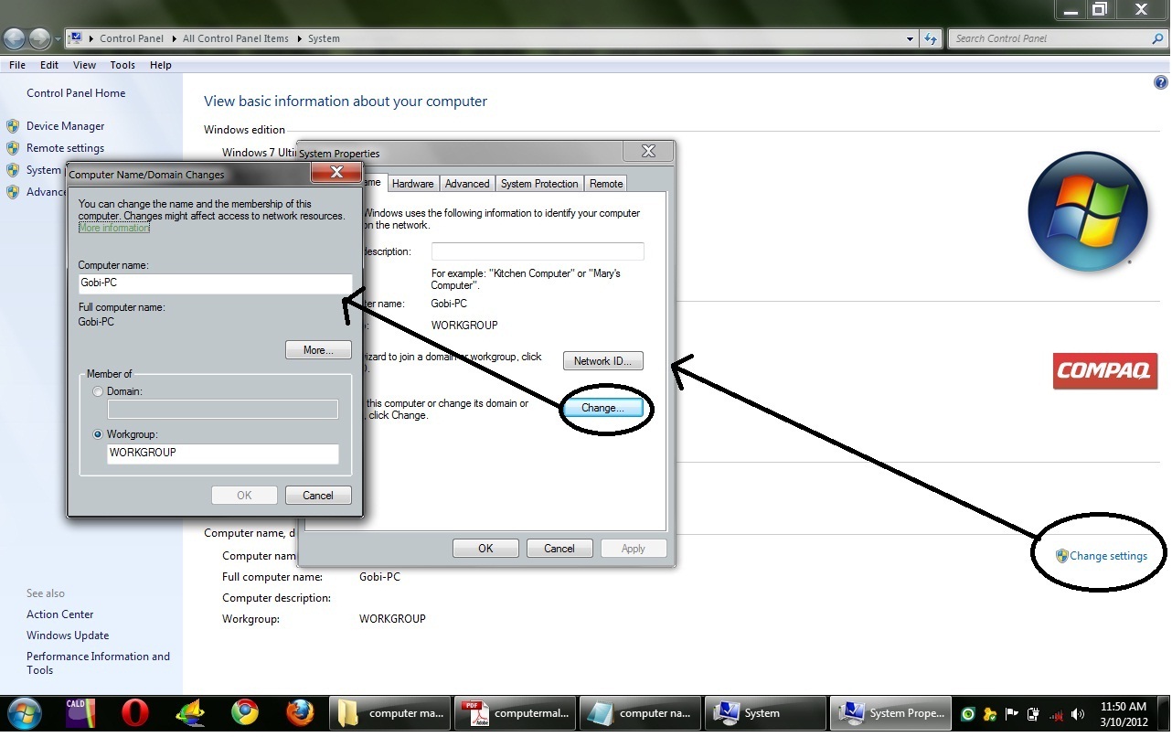Screen dimensions: 1172x737
Task: Click Cancel in System Properties
Action: 559,549
